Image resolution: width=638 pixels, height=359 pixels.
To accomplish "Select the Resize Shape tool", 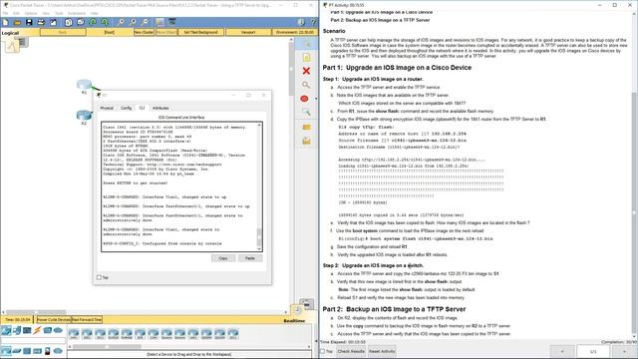I will (306, 112).
